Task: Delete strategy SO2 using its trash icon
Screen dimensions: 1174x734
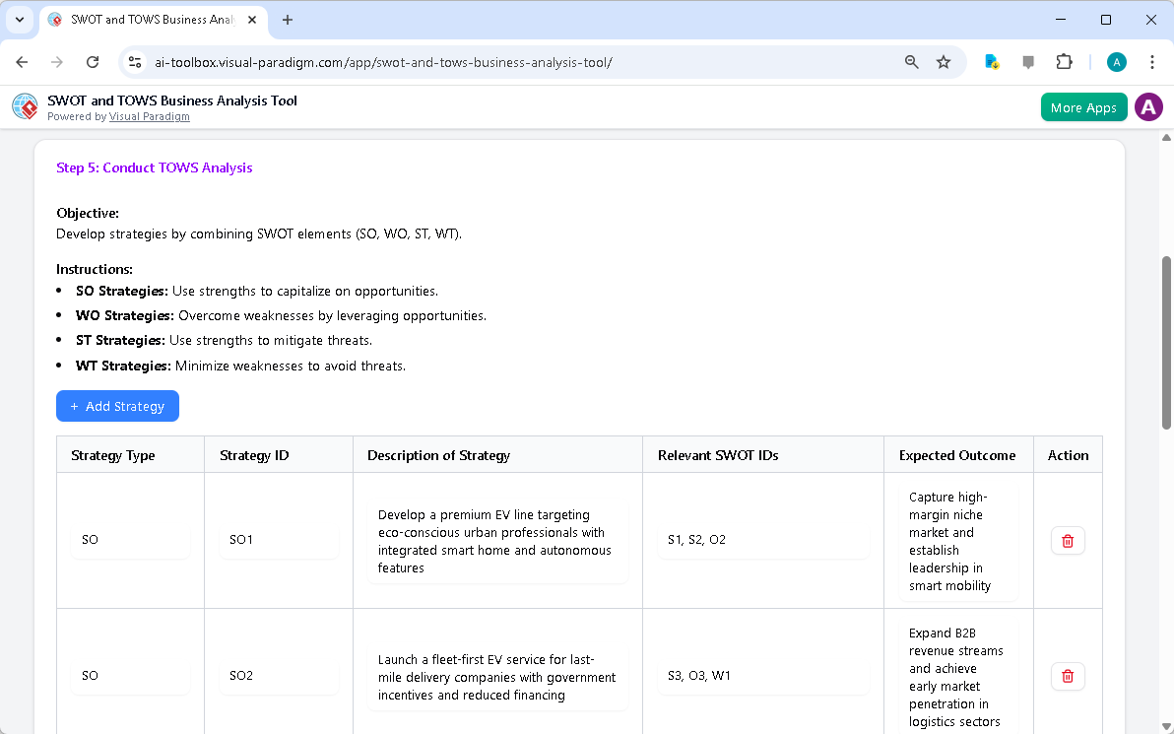Action: coord(1068,676)
